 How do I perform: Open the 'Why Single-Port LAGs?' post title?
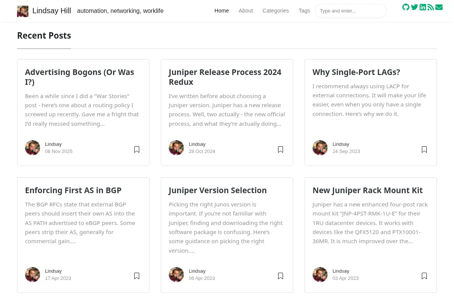356,72
